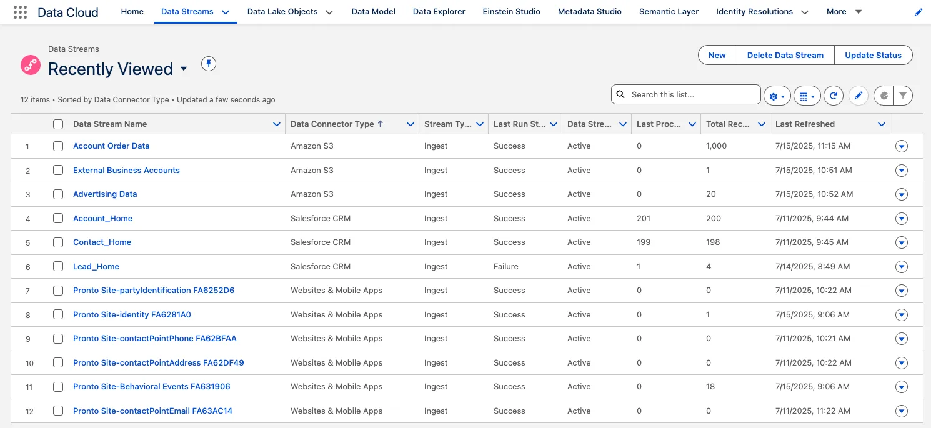Image resolution: width=931 pixels, height=428 pixels.
Task: Click the refresh list icon
Action: click(x=834, y=96)
